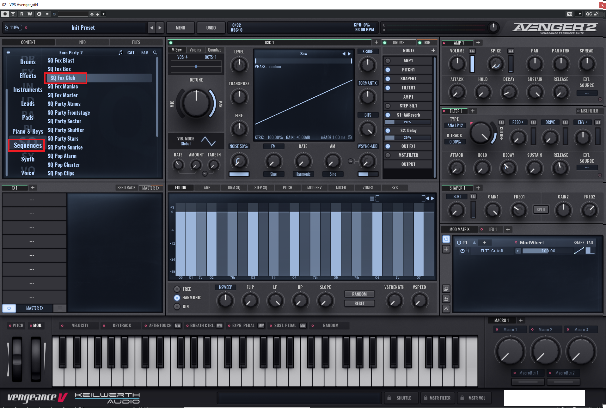Switch to the FILES tab
Viewport: 606px width, 408px height.
pos(136,42)
